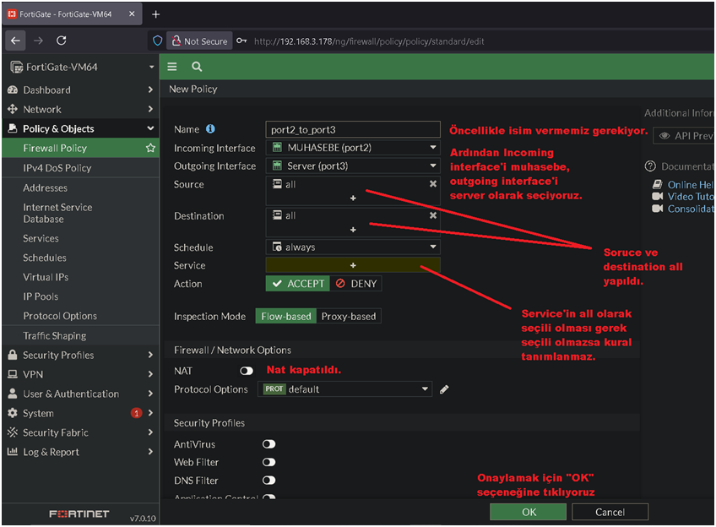Open the Outgoing Interface dropdown

(x=353, y=166)
